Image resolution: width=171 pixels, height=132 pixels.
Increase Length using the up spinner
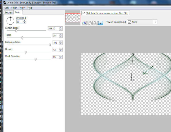(61, 28)
